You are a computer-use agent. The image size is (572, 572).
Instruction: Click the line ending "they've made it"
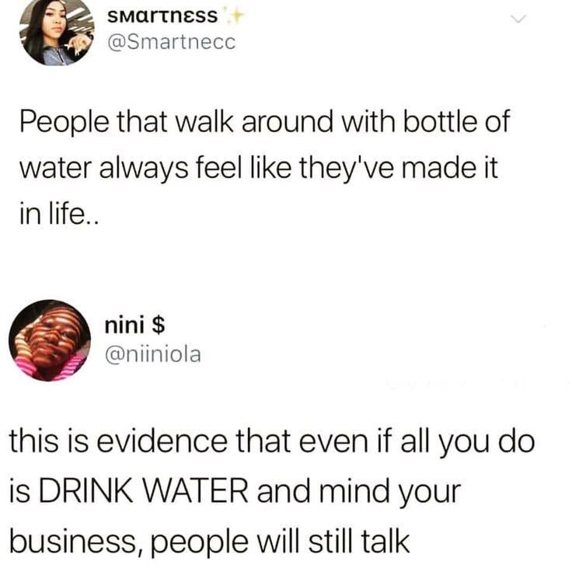tap(259, 168)
